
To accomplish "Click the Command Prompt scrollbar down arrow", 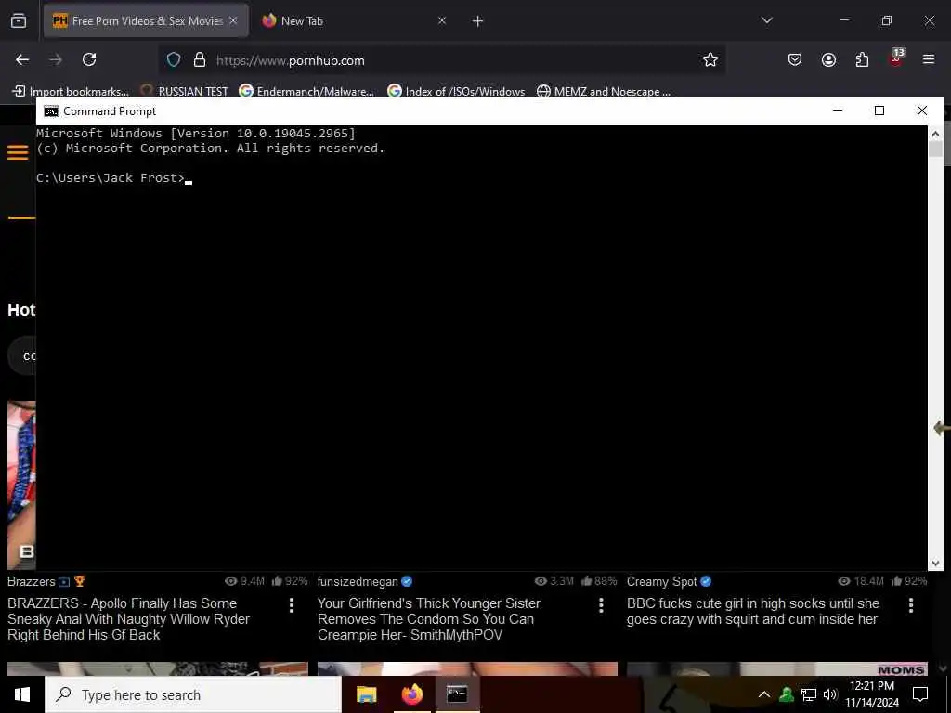I will (x=935, y=564).
